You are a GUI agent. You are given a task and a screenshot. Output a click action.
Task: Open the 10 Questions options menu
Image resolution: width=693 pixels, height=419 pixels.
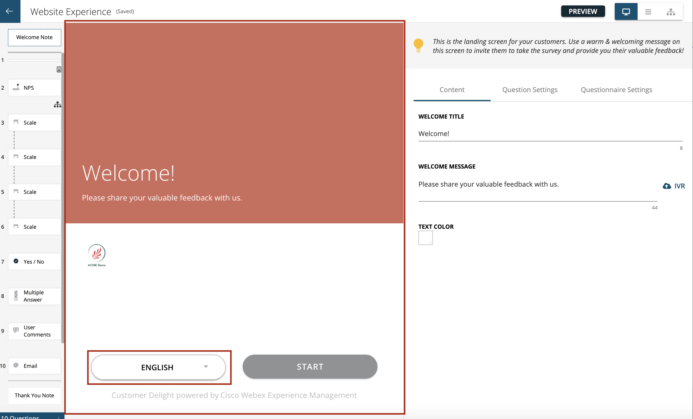tap(59, 417)
